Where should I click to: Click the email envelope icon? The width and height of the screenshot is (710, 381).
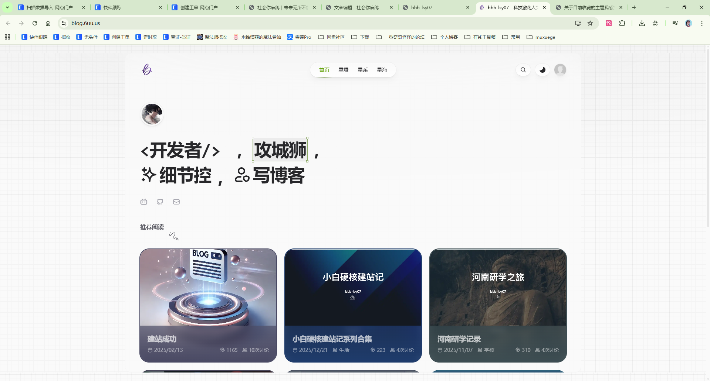click(x=176, y=202)
